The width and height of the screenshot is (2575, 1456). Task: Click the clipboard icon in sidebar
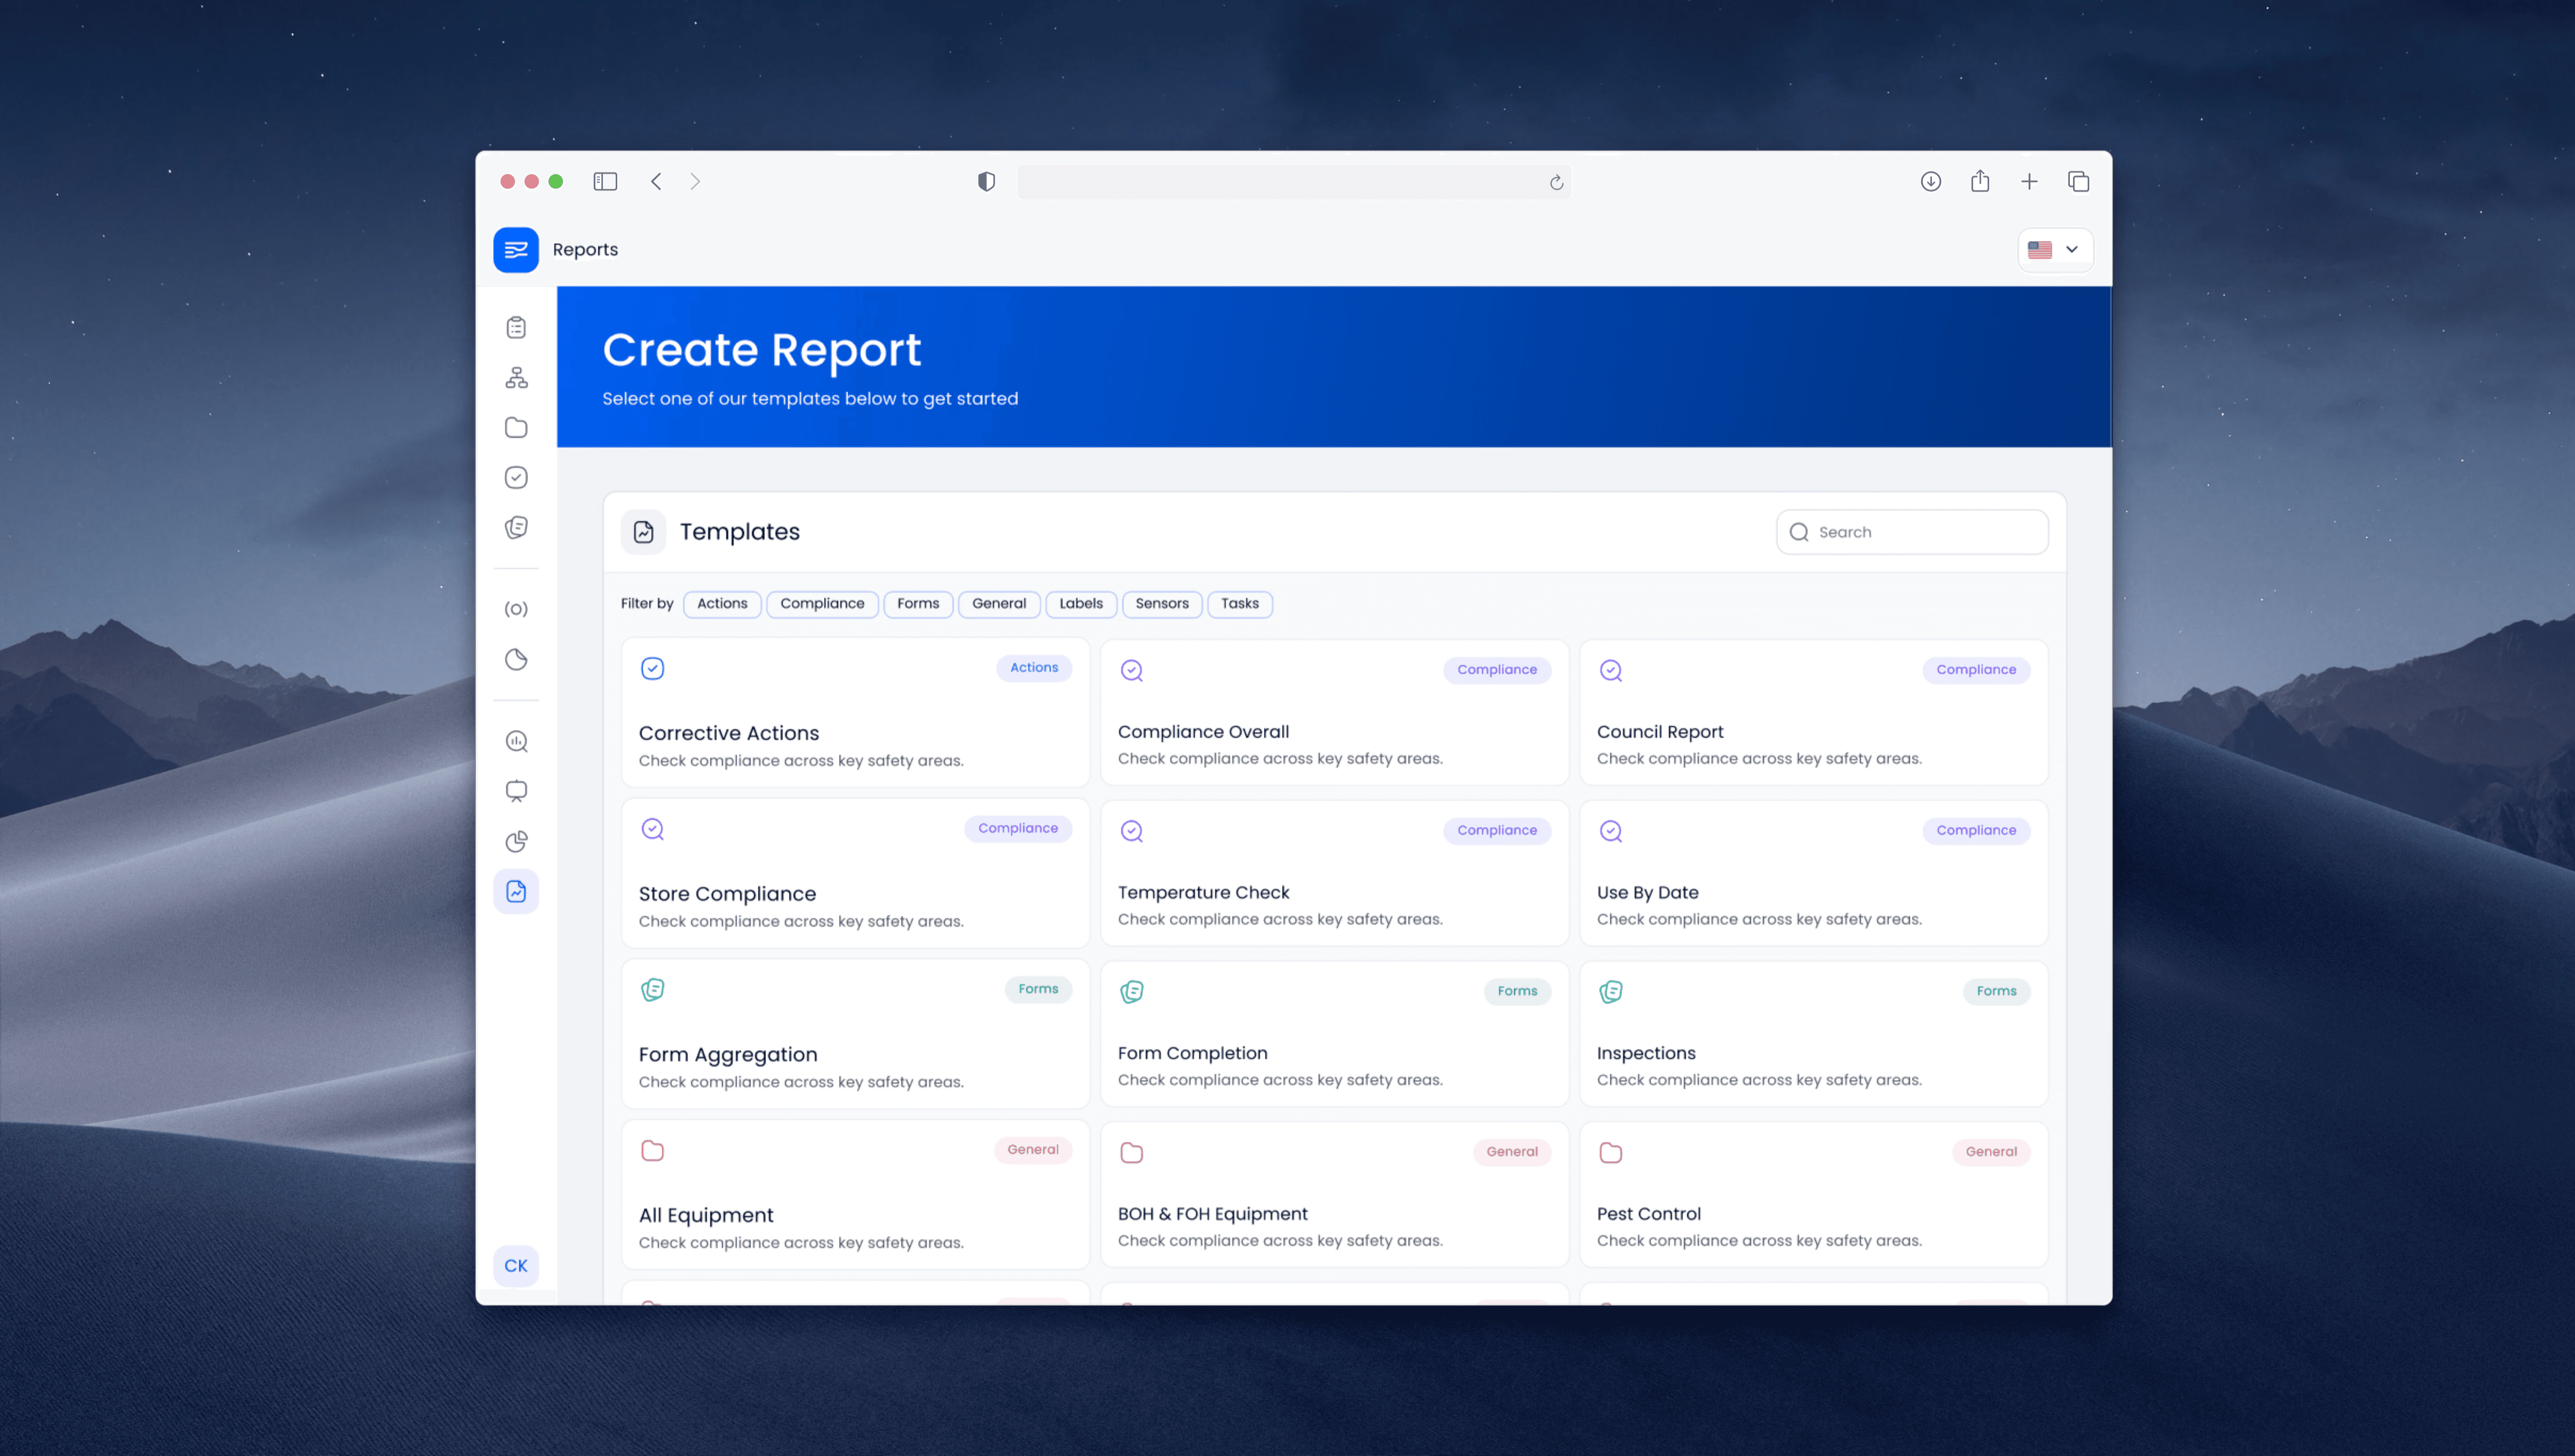click(x=516, y=327)
